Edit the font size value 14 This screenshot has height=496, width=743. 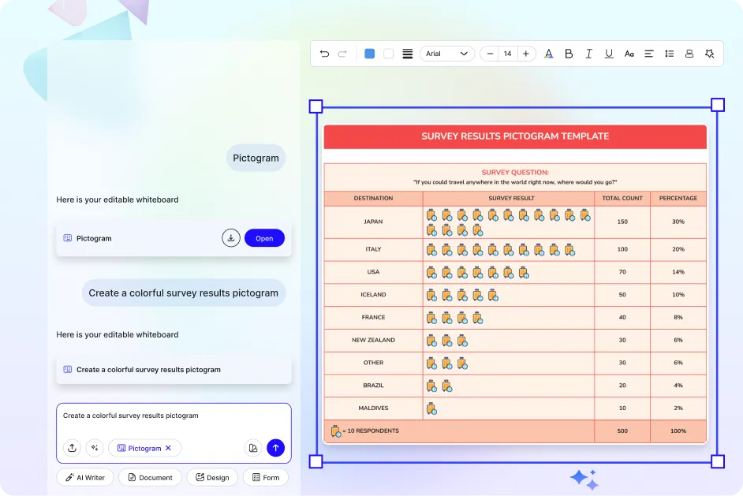click(x=507, y=54)
